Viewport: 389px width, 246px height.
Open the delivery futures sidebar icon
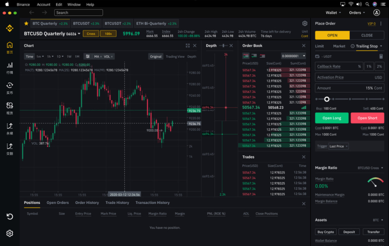10,146
